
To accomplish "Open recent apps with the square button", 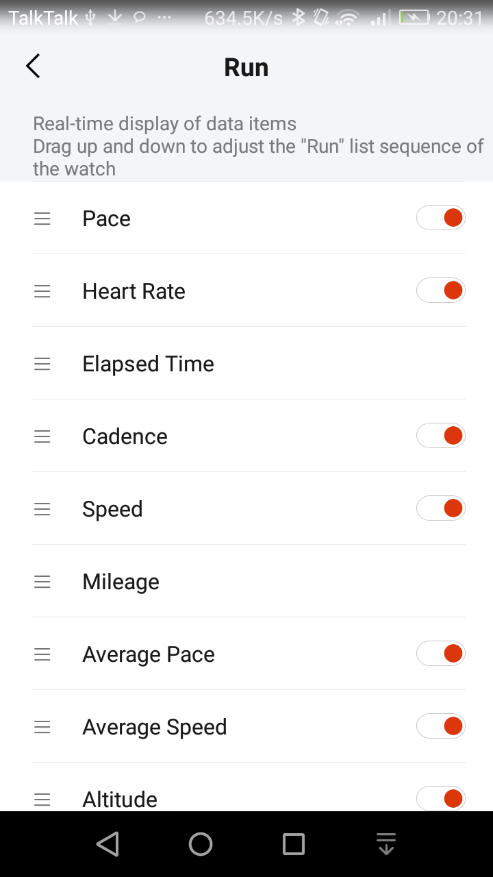I will click(x=294, y=844).
